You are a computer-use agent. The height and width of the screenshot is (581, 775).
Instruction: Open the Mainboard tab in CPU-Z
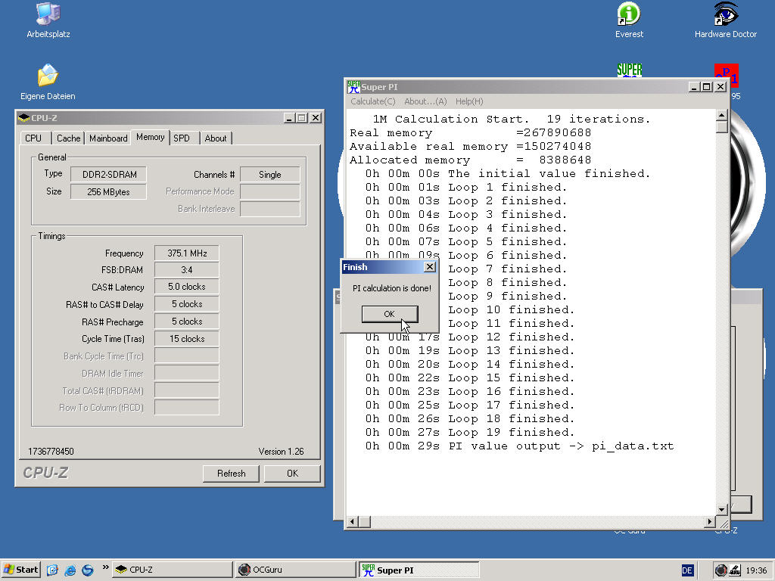(x=108, y=138)
